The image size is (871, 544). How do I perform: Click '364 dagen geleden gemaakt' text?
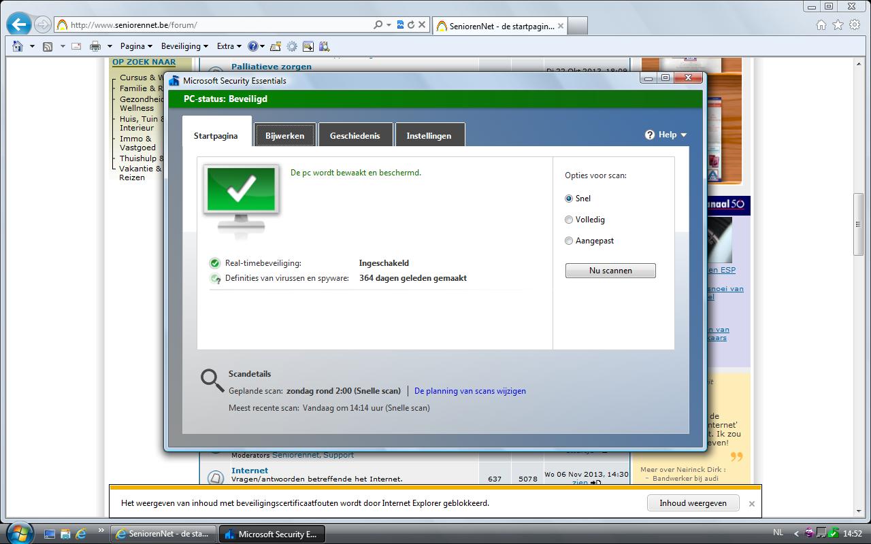point(413,278)
